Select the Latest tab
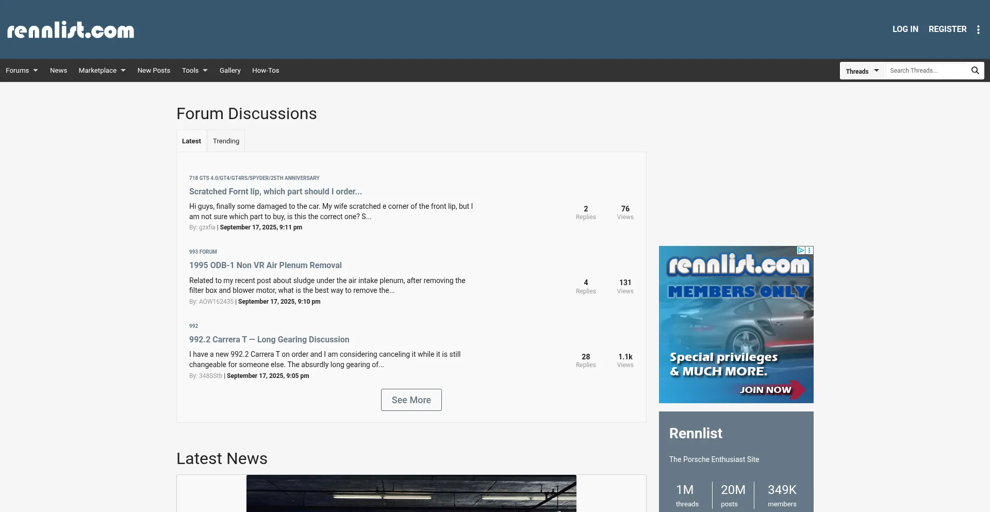990x512 pixels. coord(191,141)
